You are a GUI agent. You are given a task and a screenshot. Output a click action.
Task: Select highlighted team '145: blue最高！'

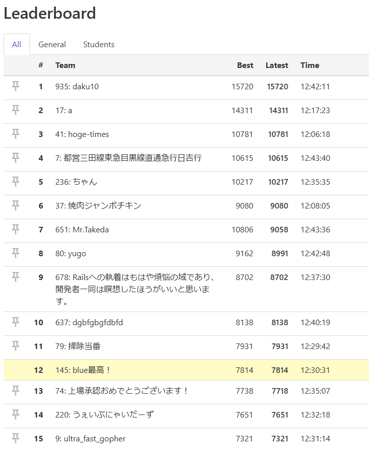pyautogui.click(x=83, y=370)
